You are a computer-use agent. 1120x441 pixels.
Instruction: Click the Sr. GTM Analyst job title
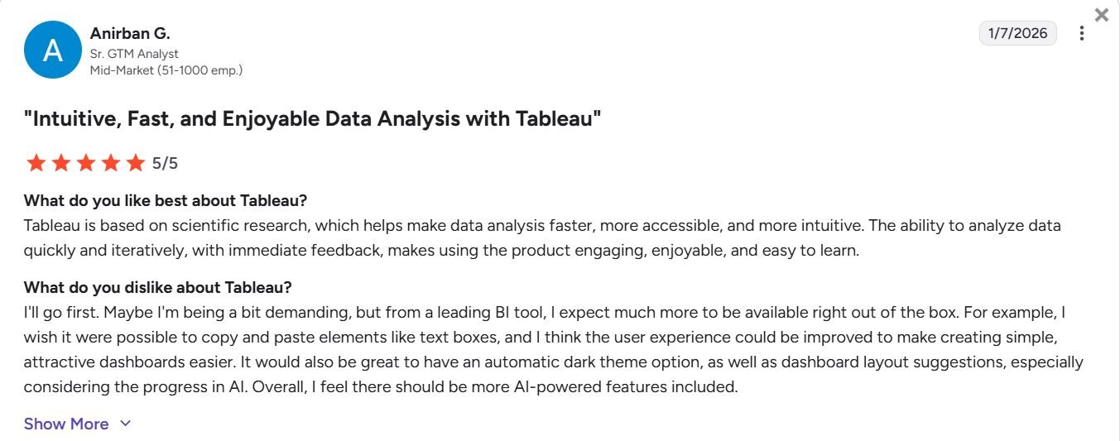point(134,54)
